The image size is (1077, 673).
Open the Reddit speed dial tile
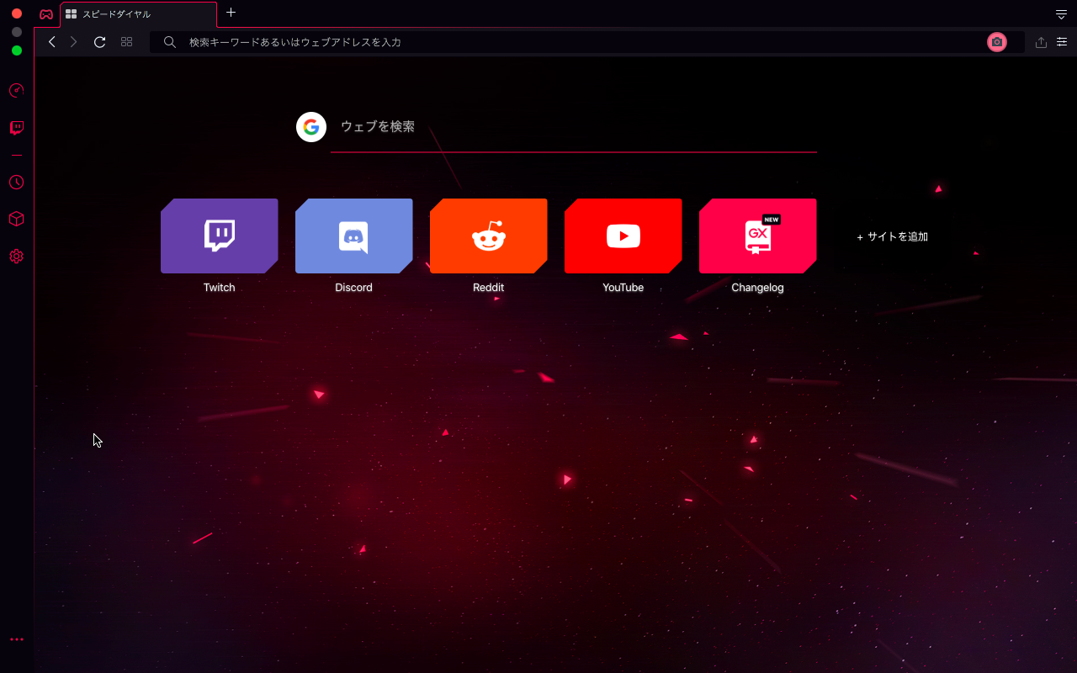pyautogui.click(x=489, y=236)
